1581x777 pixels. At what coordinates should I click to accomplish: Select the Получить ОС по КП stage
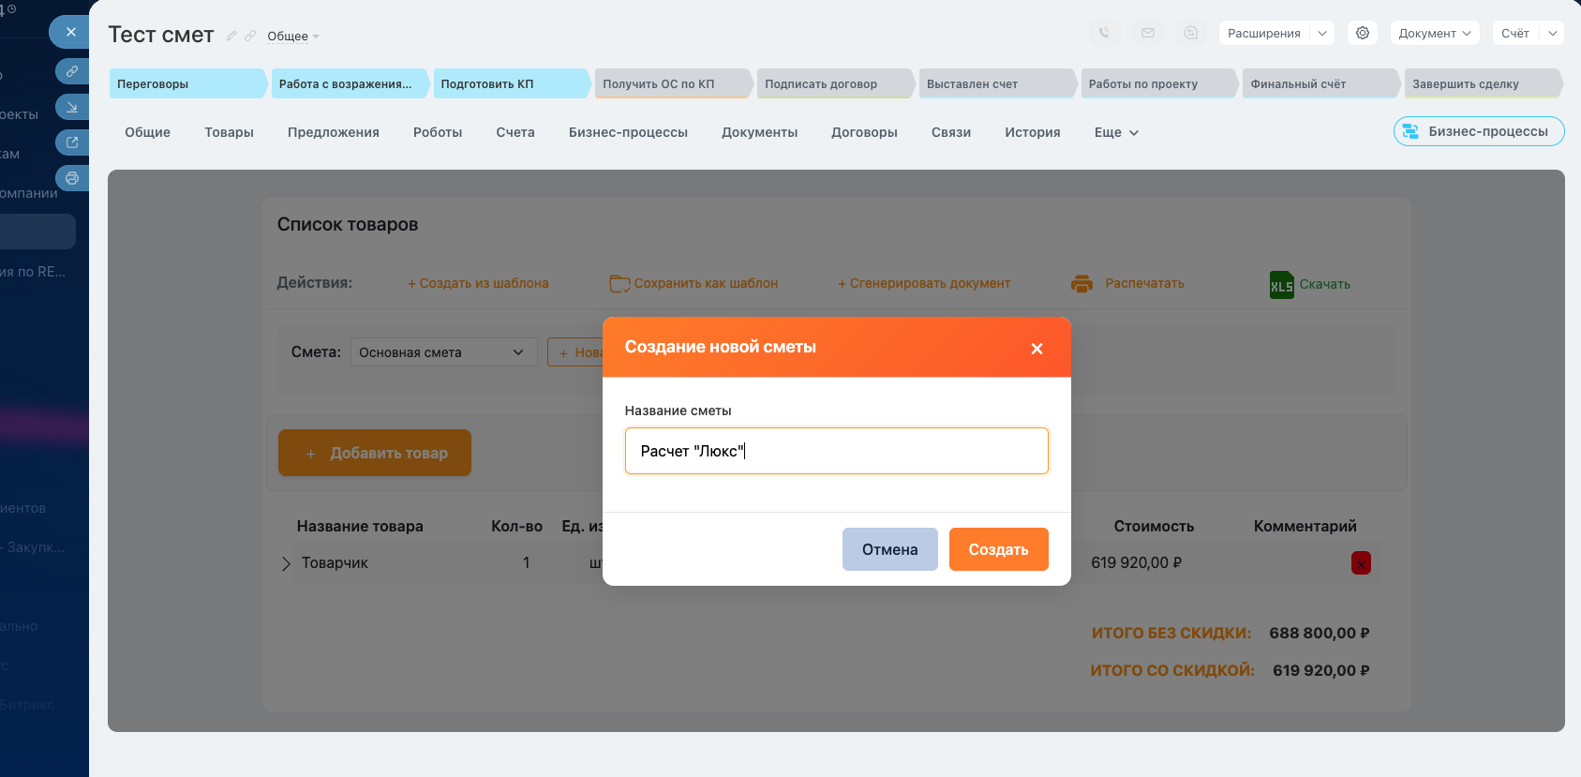coord(674,83)
